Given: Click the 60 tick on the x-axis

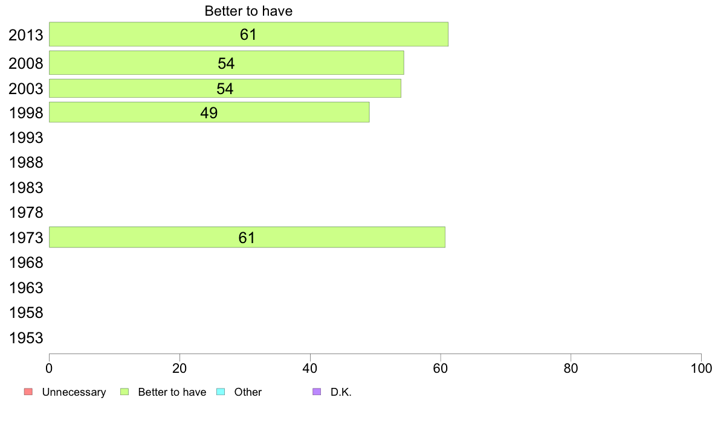Looking at the screenshot, I should 441,369.
